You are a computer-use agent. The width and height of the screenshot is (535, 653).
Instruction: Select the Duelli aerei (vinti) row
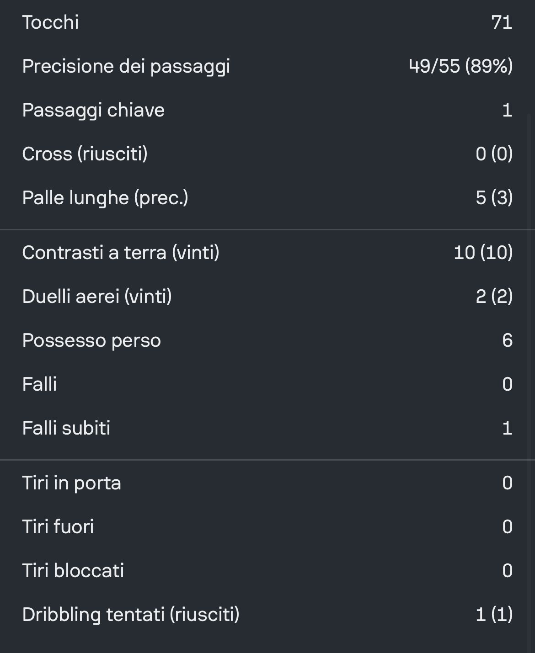coord(267,296)
